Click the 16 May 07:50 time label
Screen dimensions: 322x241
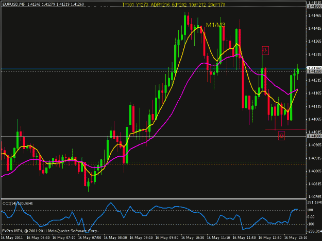coord(90,238)
